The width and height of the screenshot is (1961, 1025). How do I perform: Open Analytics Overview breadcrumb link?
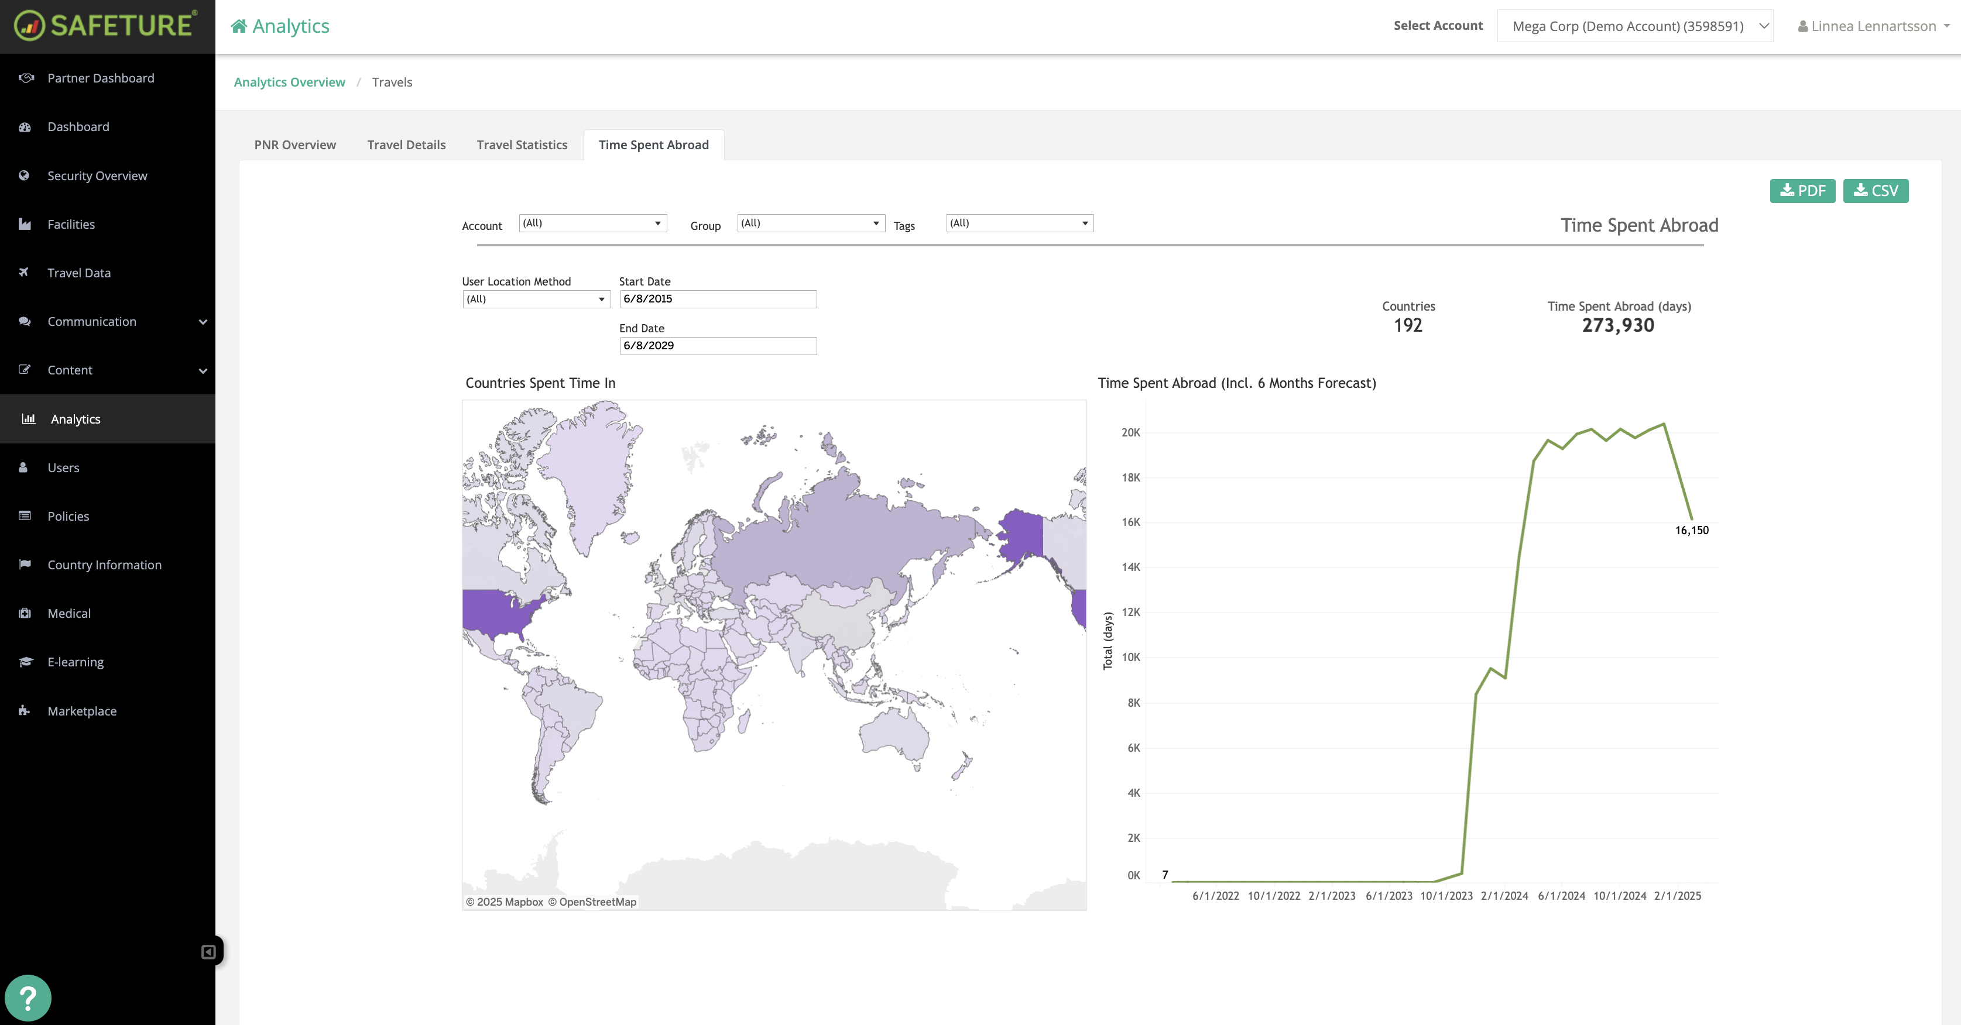(289, 81)
